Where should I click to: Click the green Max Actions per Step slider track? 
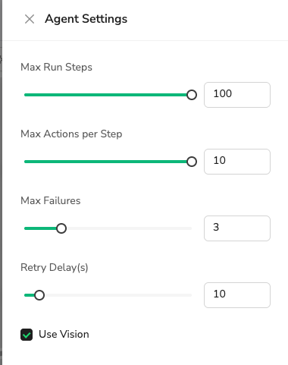(105, 162)
